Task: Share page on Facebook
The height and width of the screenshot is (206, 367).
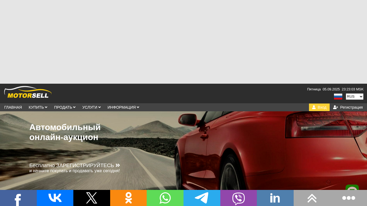Action: tap(18, 198)
